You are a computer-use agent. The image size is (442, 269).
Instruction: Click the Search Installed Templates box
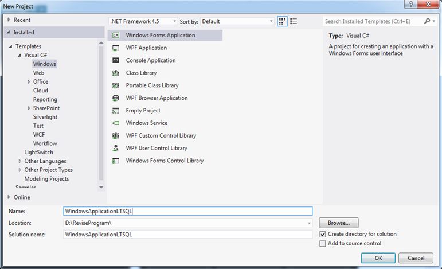point(373,21)
